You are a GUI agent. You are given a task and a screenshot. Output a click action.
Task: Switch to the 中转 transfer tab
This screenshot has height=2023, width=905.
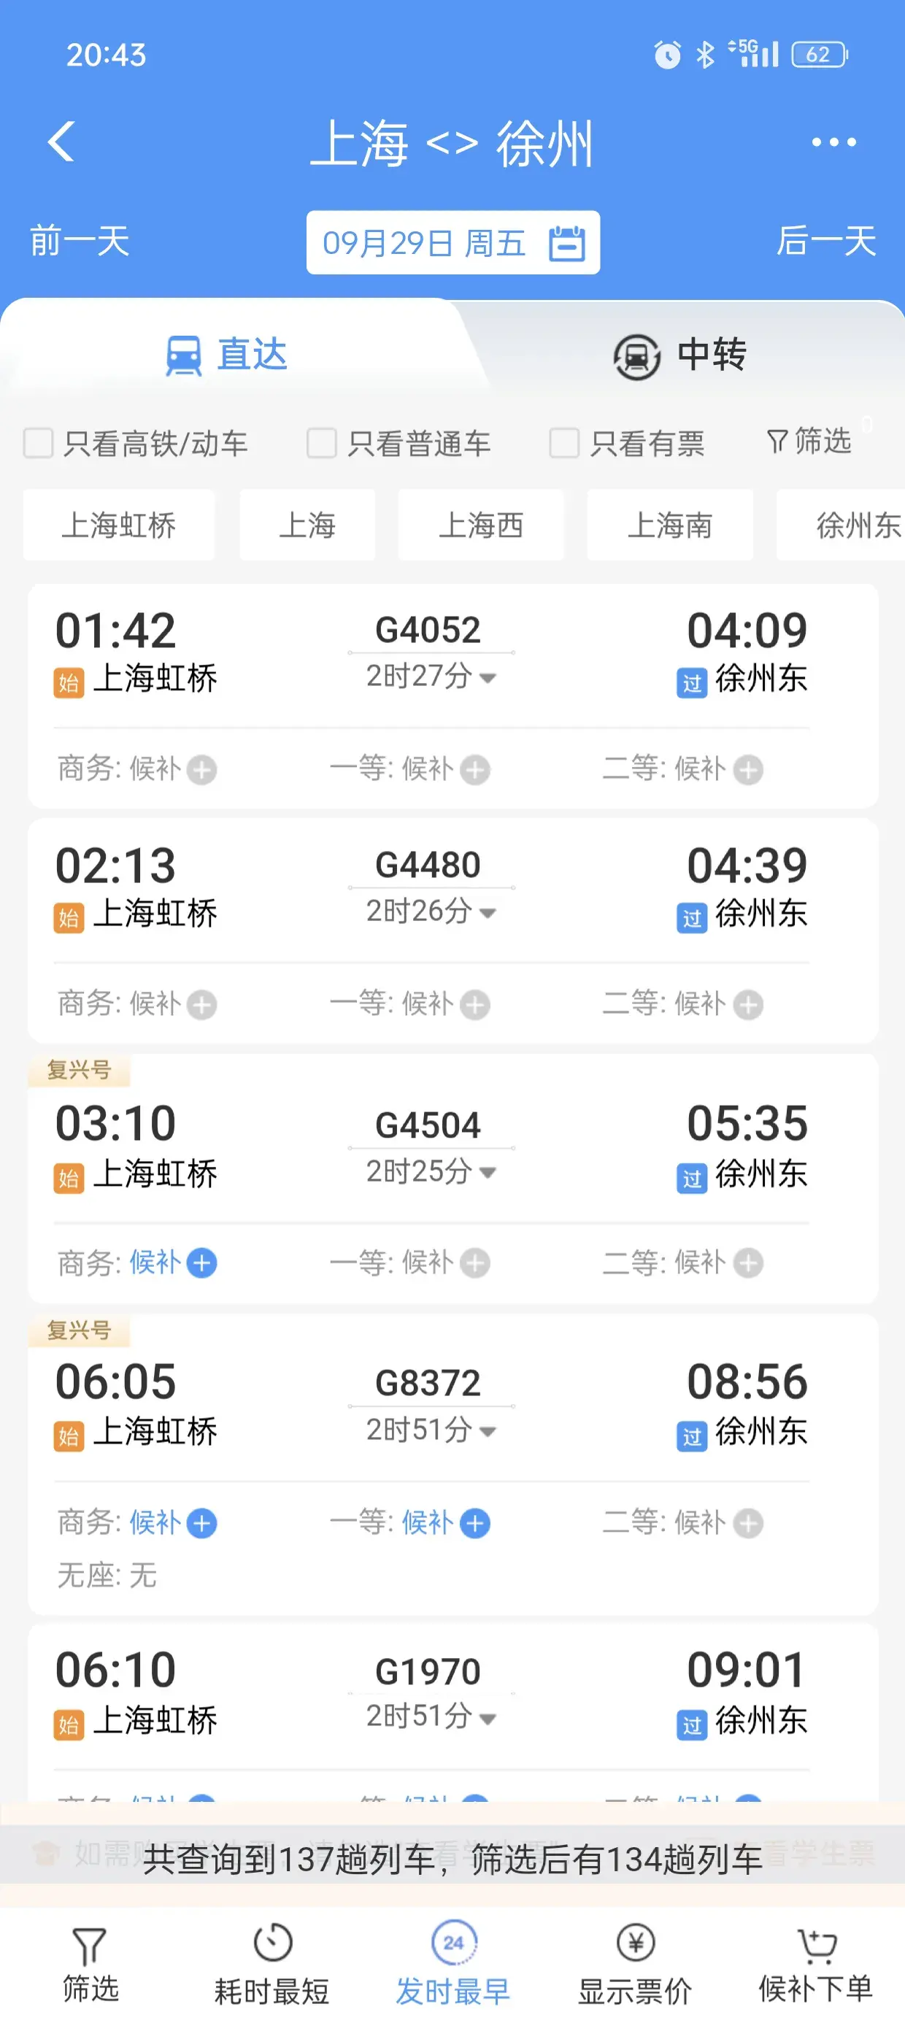tap(680, 355)
